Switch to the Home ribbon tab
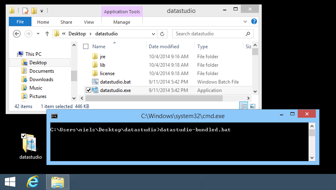 coord(43,22)
